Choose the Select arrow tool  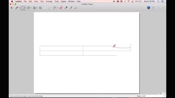12,8
